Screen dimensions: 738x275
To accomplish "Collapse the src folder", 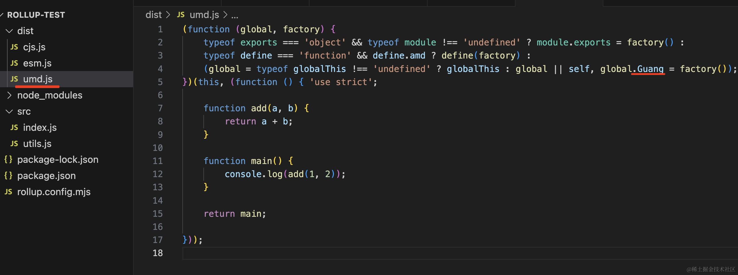I will tap(9, 111).
